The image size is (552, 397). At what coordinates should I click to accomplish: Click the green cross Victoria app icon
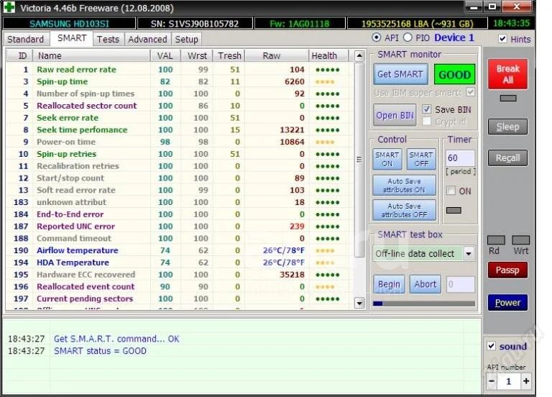(9, 7)
